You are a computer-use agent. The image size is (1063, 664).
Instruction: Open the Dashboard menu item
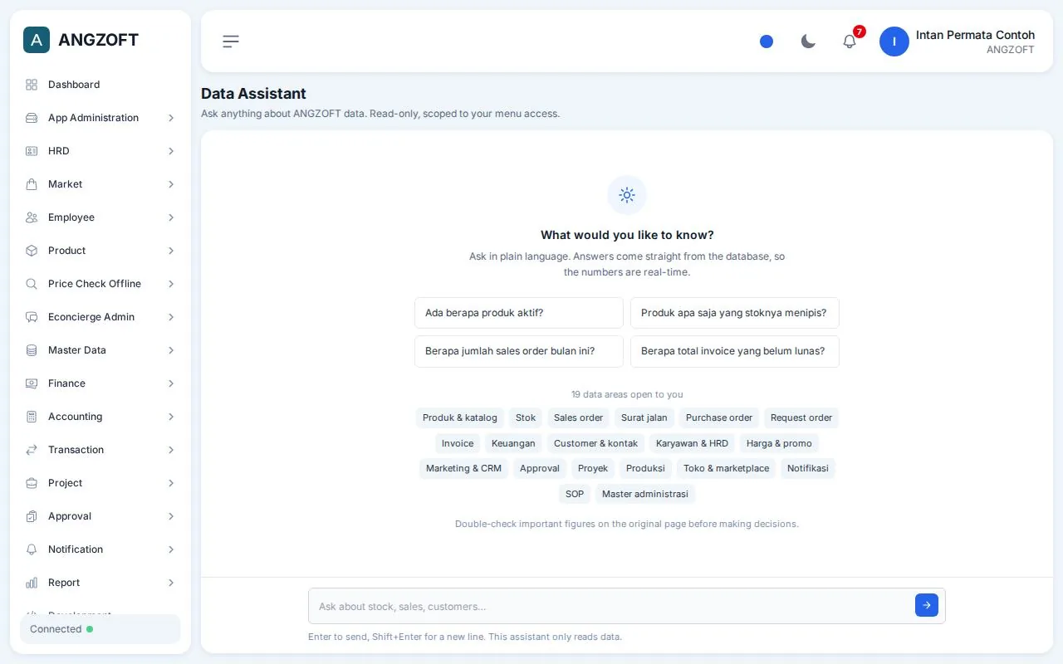(100, 85)
